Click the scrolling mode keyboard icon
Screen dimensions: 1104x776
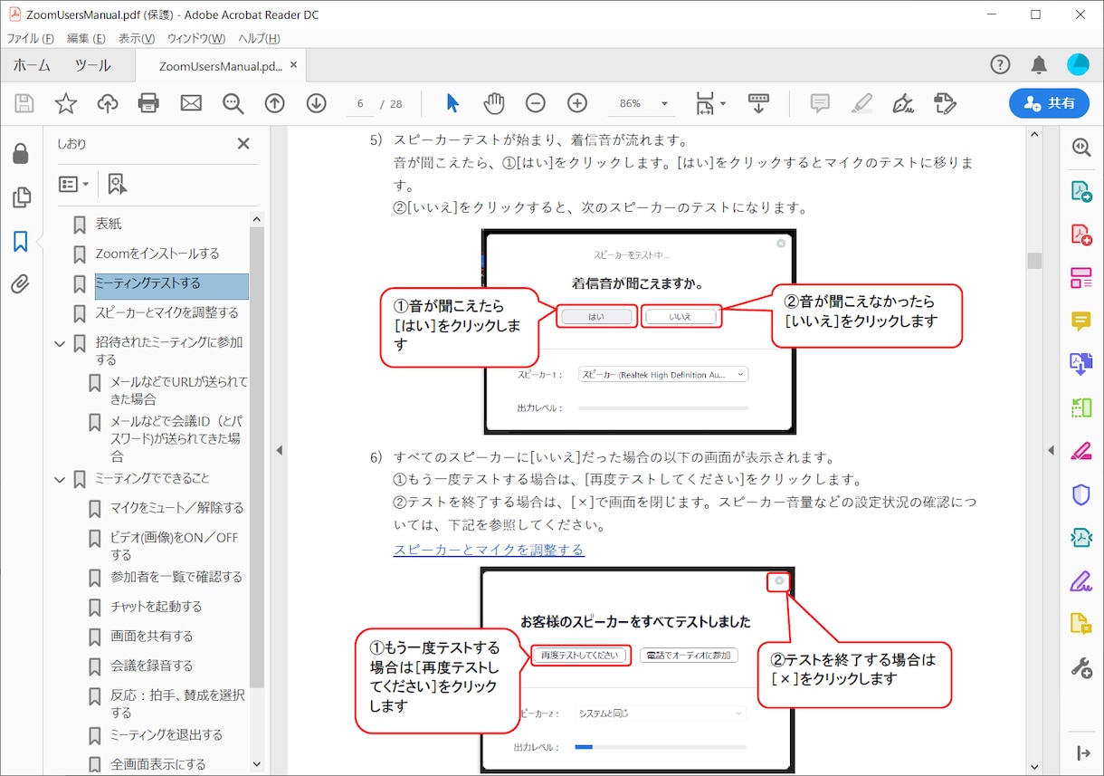[x=758, y=103]
